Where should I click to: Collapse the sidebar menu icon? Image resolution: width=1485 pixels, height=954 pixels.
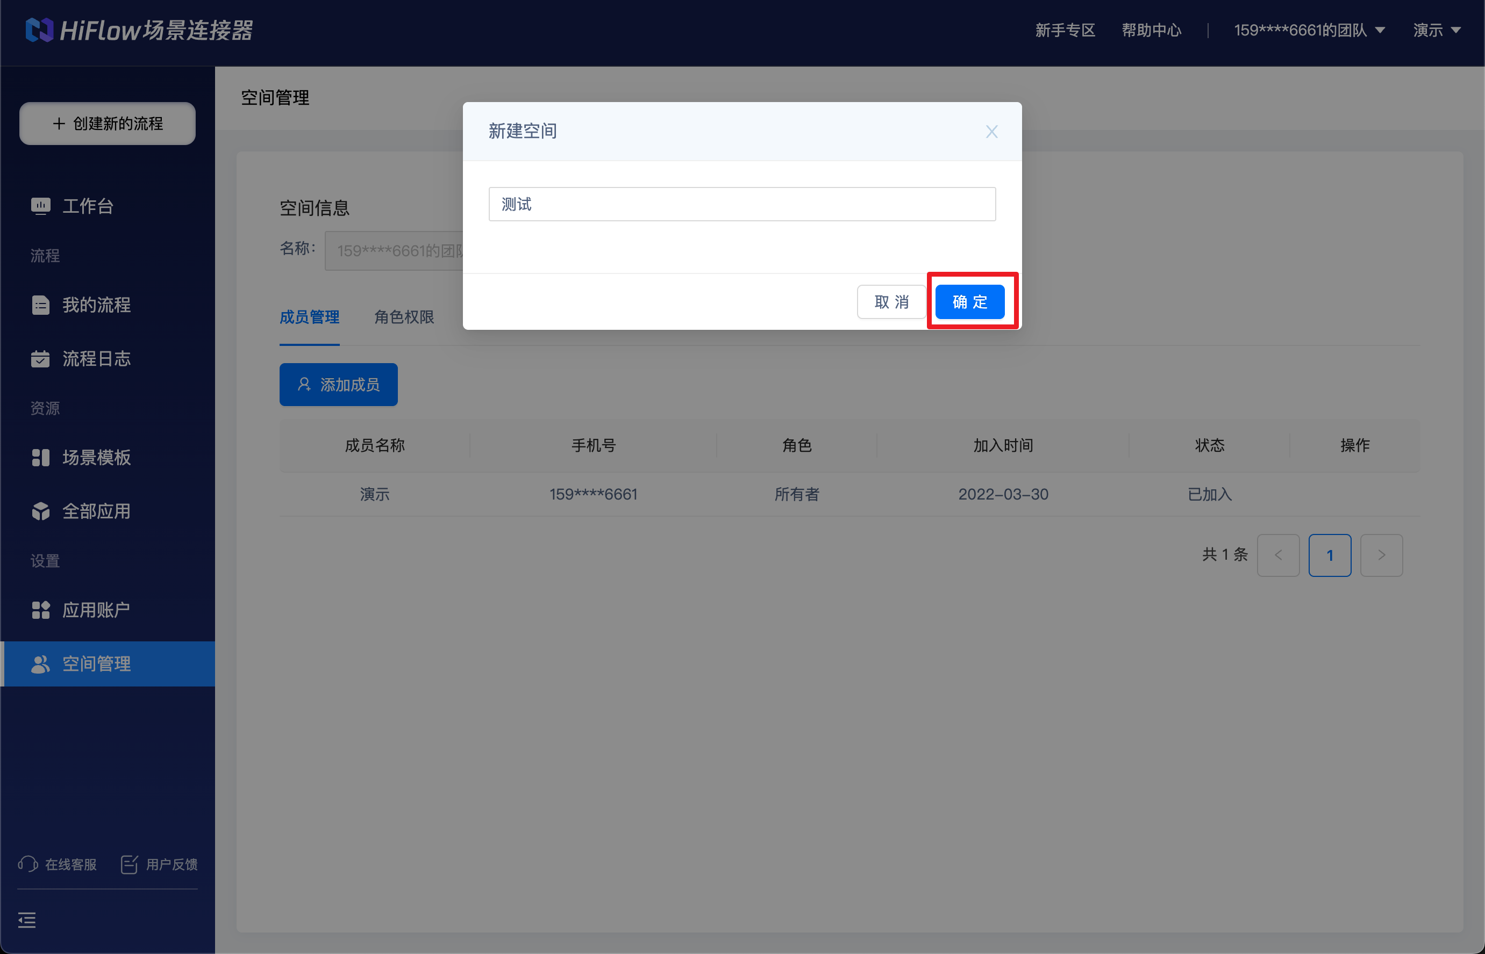point(27,920)
